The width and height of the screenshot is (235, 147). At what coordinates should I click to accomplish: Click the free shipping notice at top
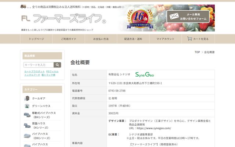[x=78, y=7]
